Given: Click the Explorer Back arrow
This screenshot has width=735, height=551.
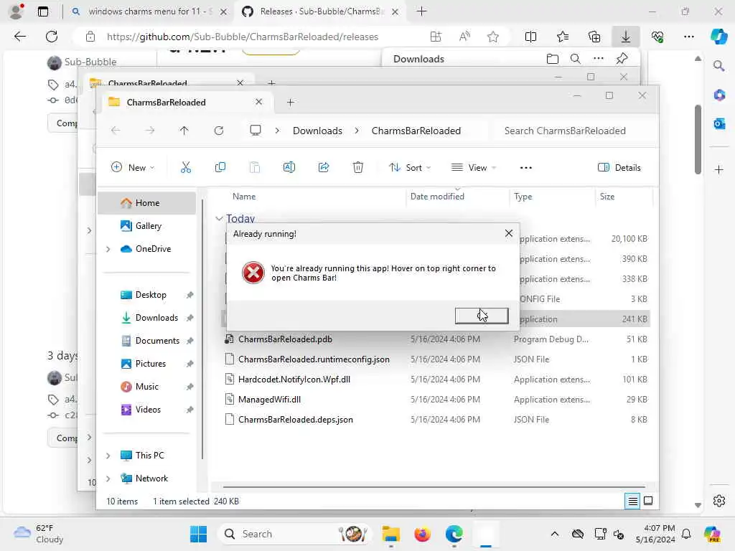Looking at the screenshot, I should [x=116, y=131].
